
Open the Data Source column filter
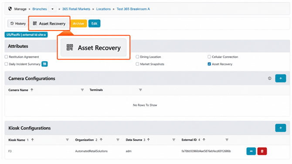click(x=174, y=140)
